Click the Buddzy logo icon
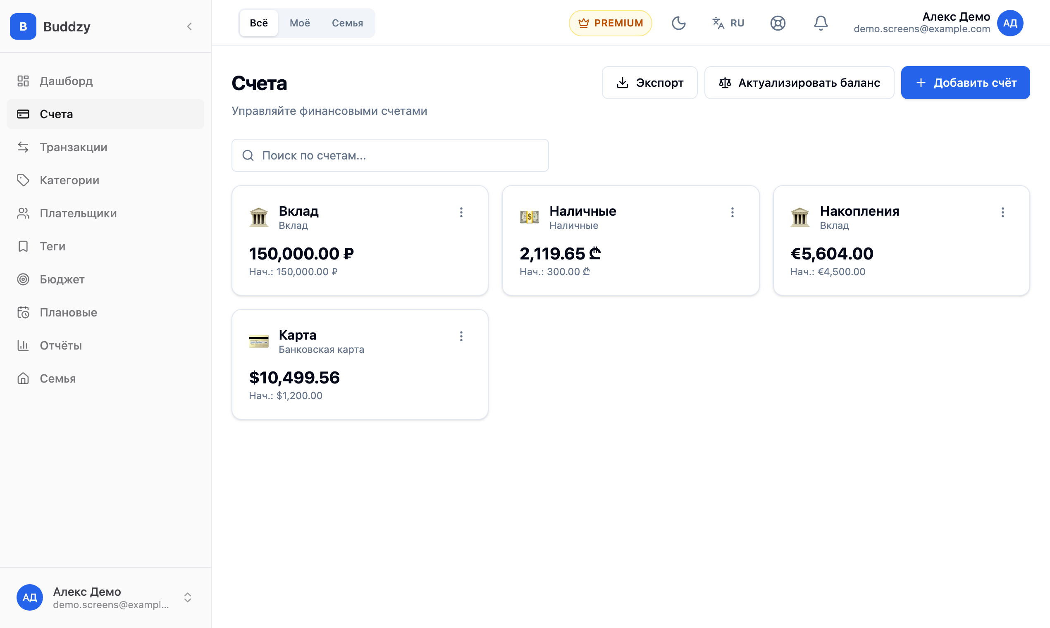Viewport: 1050px width, 628px height. [x=23, y=26]
